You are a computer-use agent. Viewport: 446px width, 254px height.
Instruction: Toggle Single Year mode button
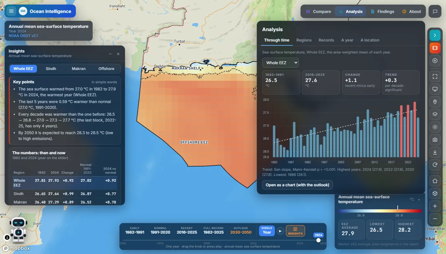[x=267, y=231]
